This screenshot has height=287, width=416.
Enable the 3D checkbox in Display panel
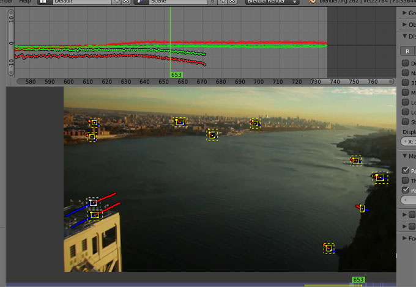click(405, 82)
